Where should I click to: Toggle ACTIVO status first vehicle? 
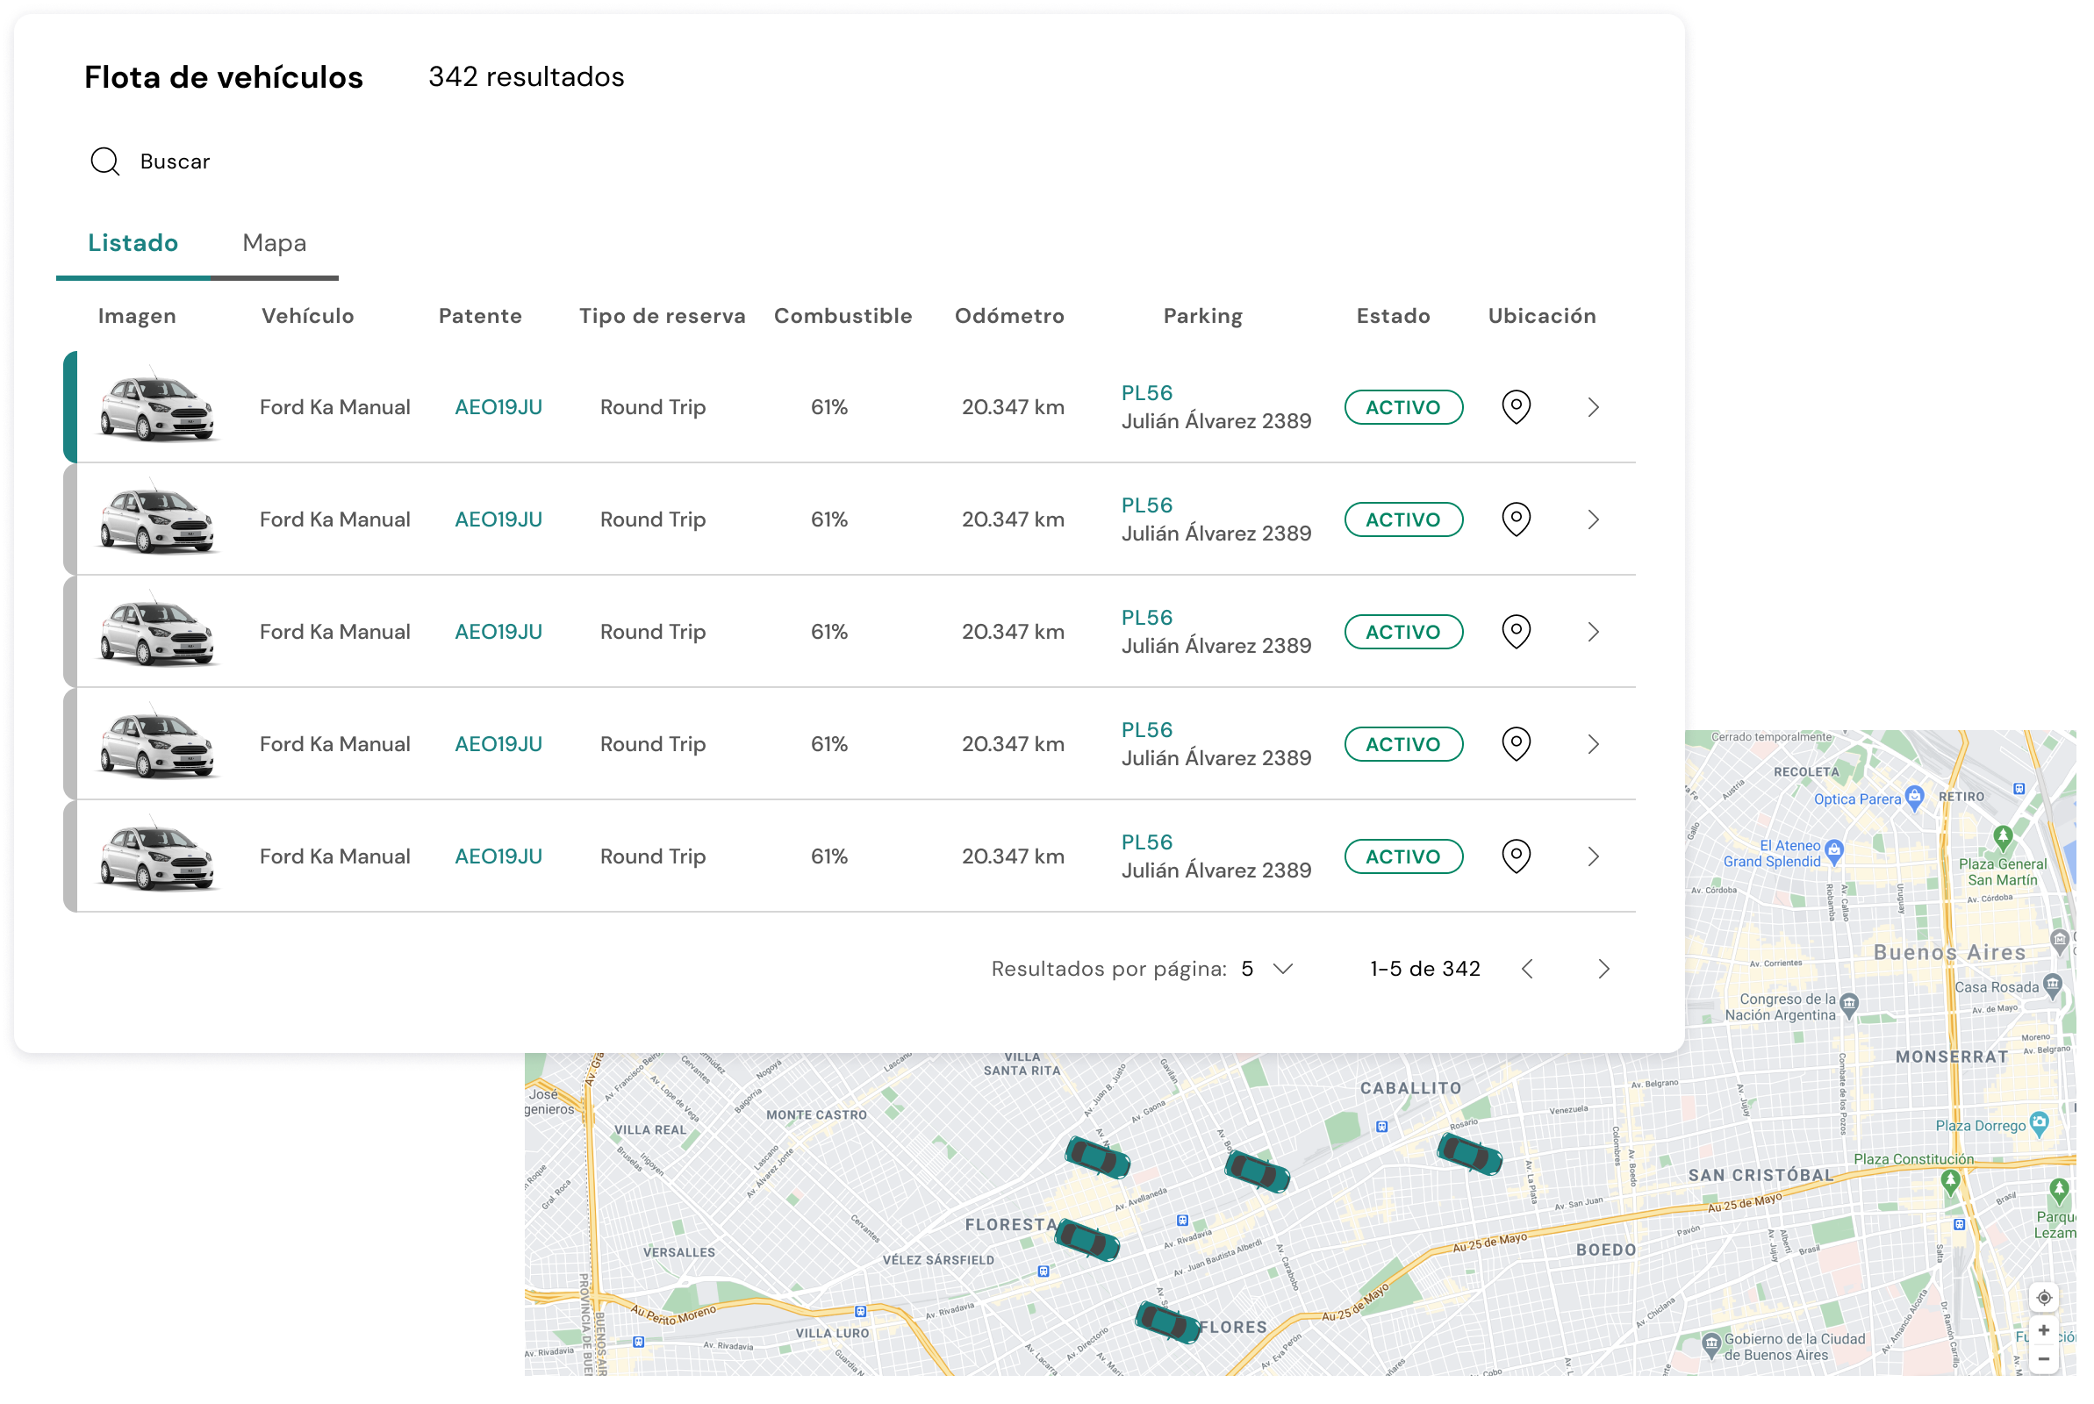(1400, 405)
